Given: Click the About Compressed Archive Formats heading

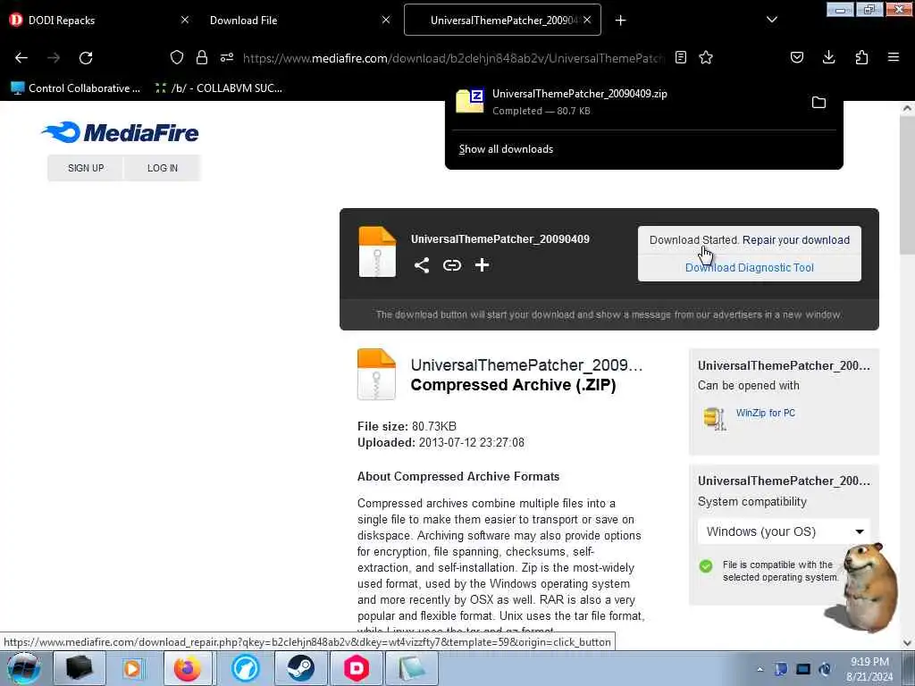Looking at the screenshot, I should [x=458, y=477].
